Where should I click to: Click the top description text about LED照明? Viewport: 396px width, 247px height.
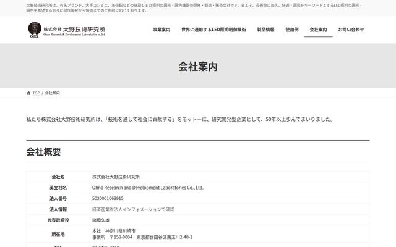pos(194,8)
